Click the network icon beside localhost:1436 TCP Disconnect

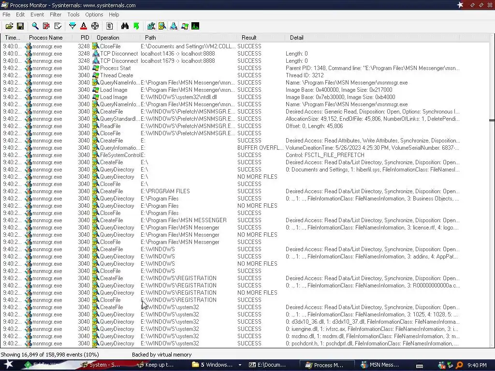96,54
